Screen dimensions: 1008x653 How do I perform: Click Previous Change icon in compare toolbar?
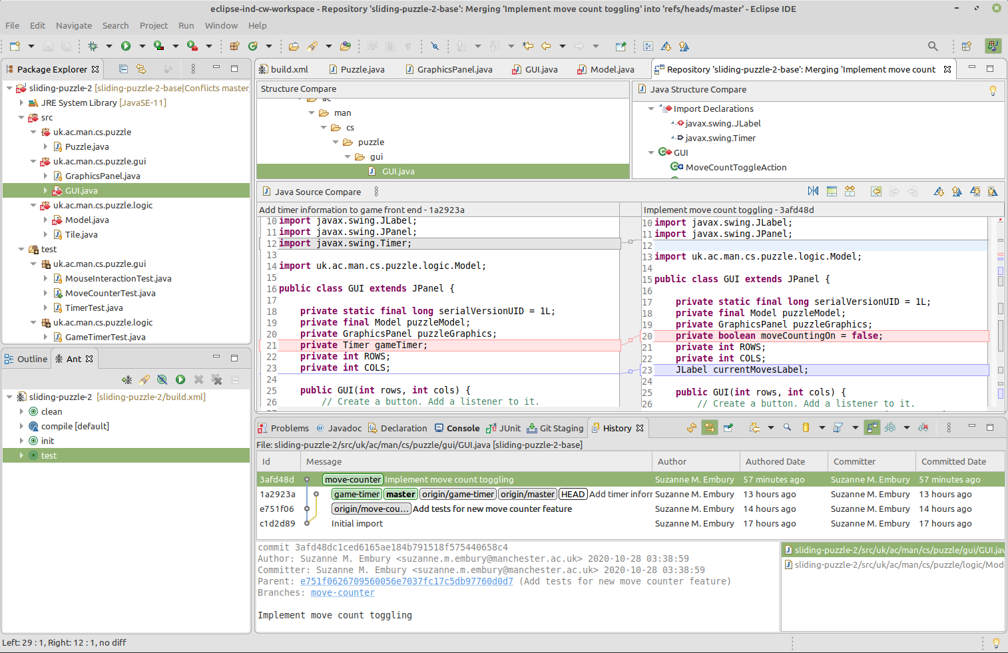coord(993,191)
